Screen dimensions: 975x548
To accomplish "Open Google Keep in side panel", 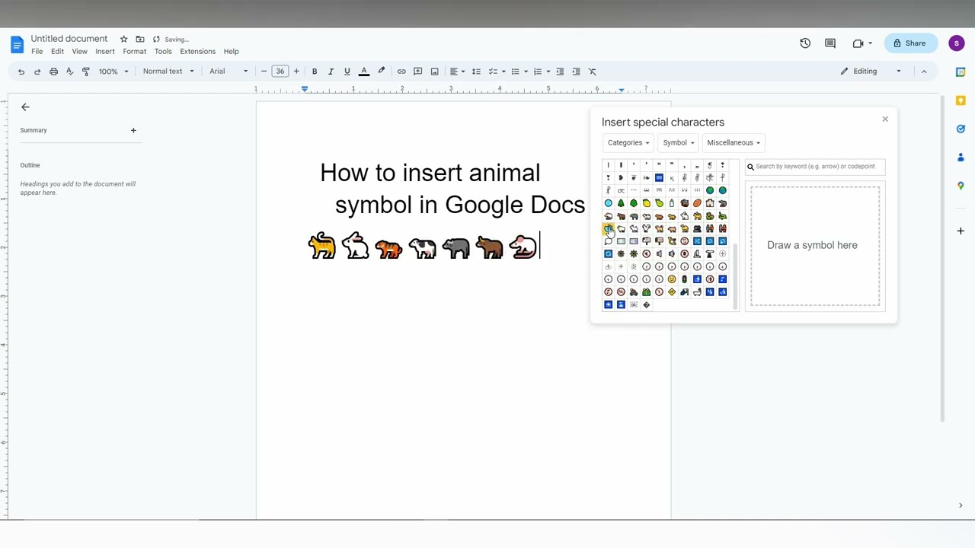I will [x=961, y=100].
